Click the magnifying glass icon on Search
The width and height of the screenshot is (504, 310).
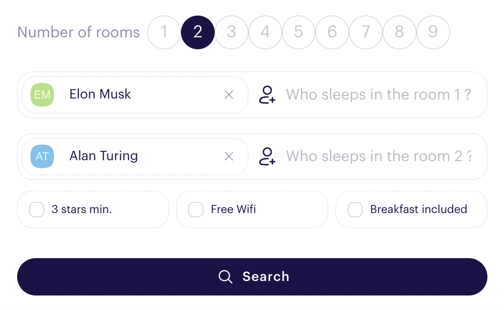226,277
